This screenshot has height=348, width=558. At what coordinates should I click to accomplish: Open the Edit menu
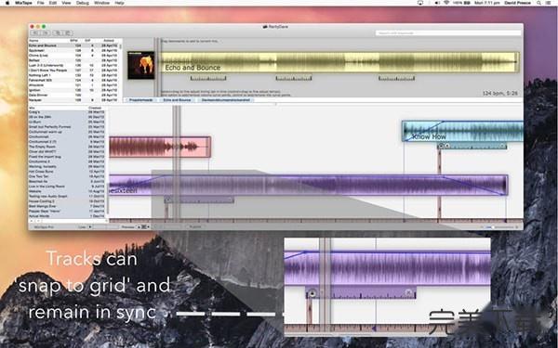point(53,3)
